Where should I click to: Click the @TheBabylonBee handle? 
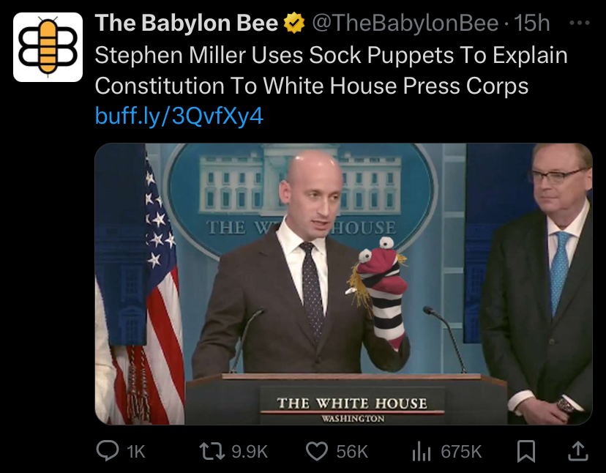(x=405, y=23)
